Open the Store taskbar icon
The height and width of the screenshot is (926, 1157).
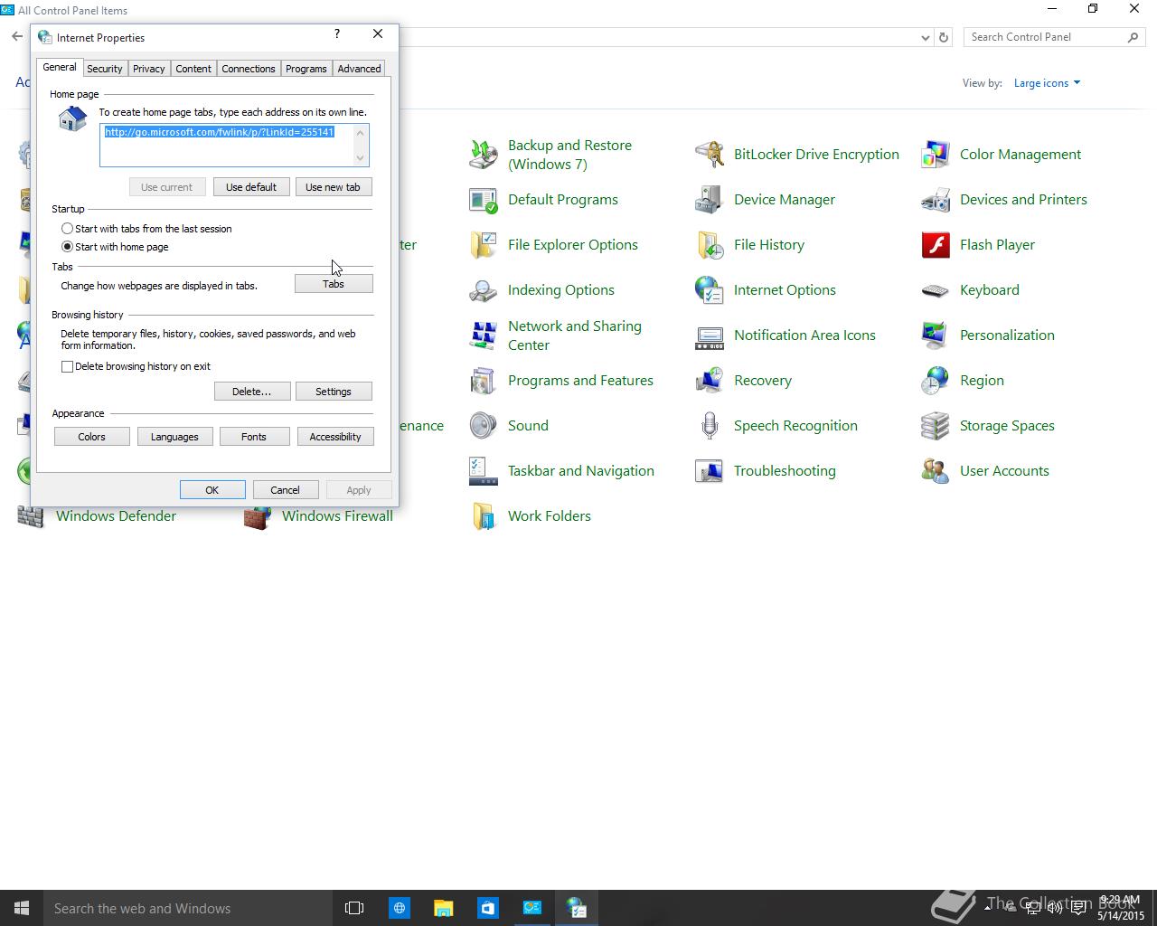[487, 908]
